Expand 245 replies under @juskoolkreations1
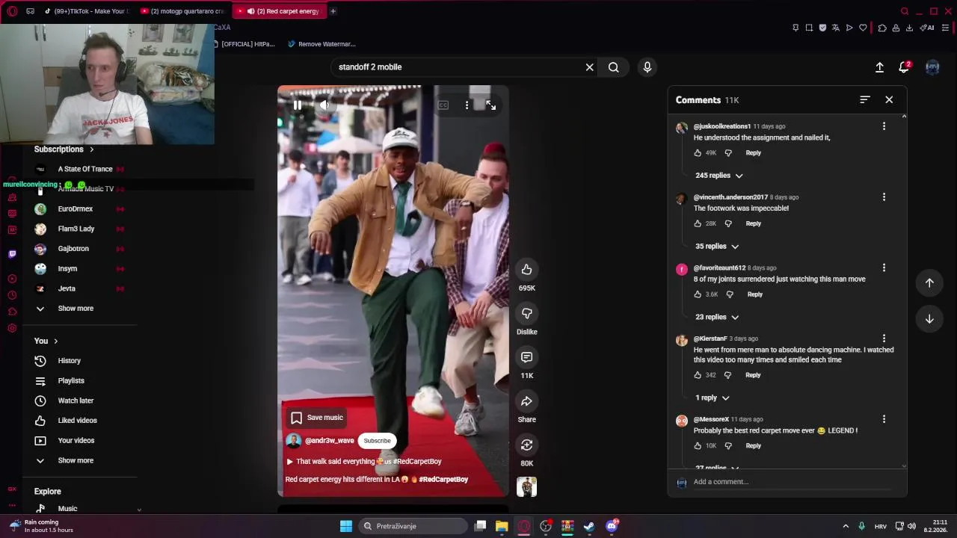The height and width of the screenshot is (538, 957). (718, 176)
